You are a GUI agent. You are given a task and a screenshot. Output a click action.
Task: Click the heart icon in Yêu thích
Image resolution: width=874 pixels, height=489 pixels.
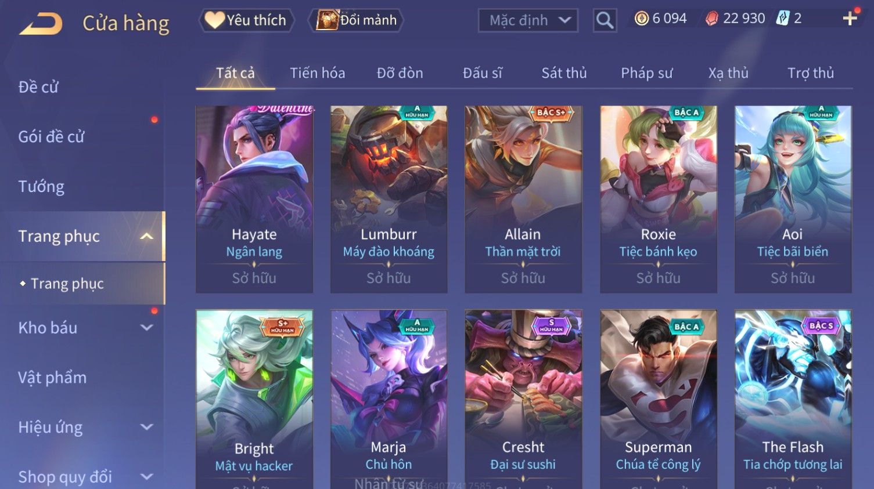(214, 20)
